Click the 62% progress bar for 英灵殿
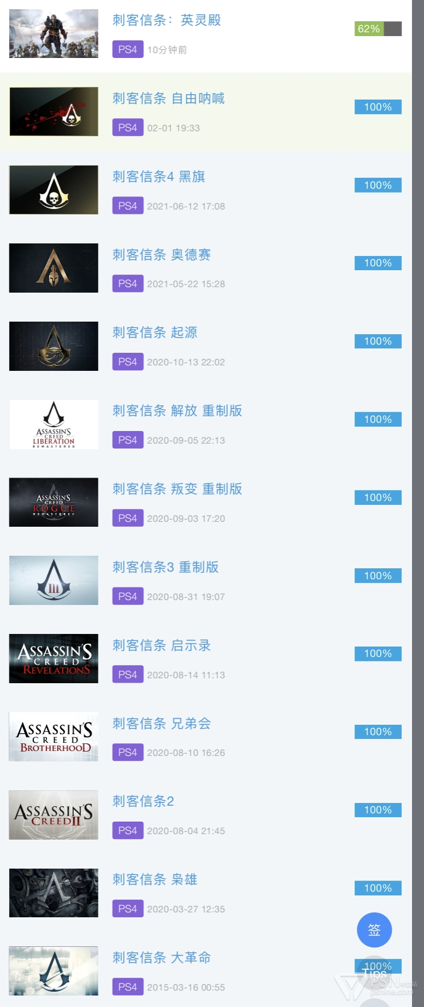 (x=378, y=28)
